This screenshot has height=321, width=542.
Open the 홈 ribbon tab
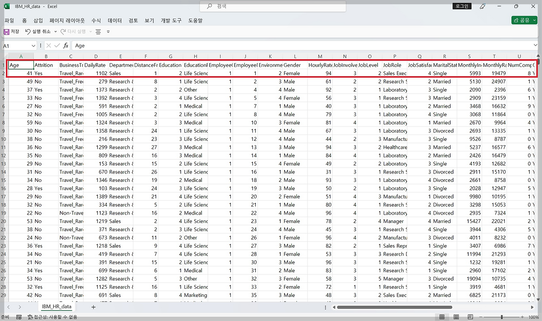(x=25, y=20)
